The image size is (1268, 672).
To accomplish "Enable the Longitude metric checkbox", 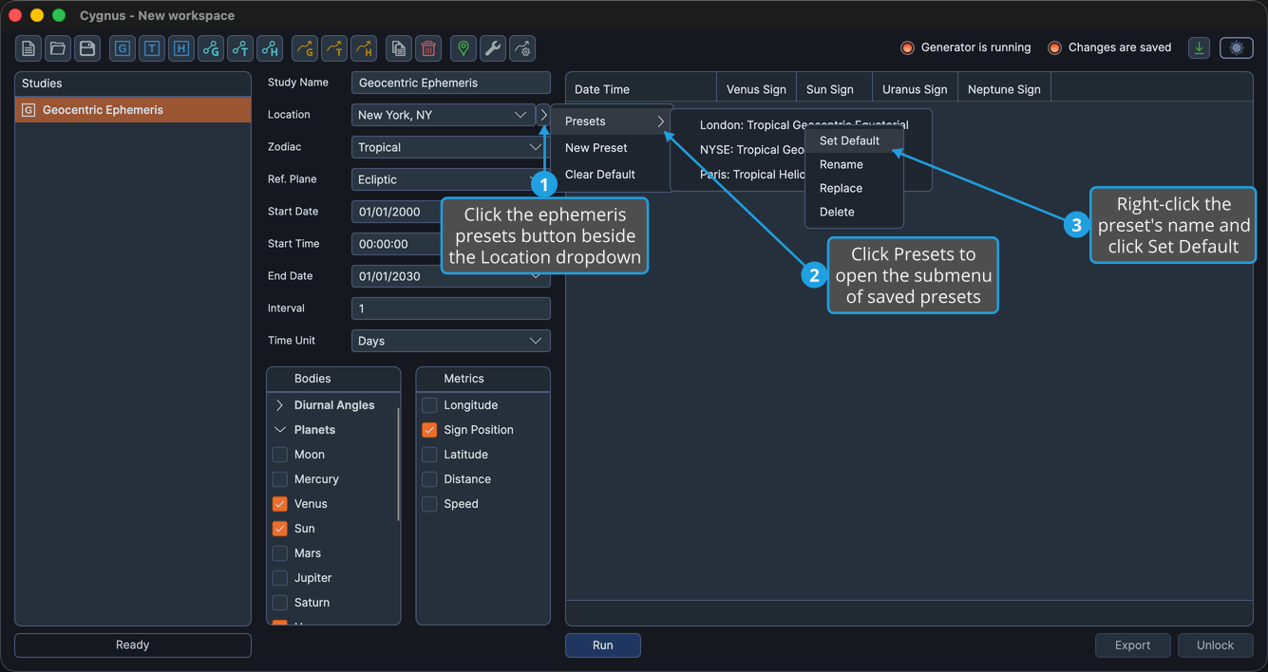I will (x=429, y=405).
